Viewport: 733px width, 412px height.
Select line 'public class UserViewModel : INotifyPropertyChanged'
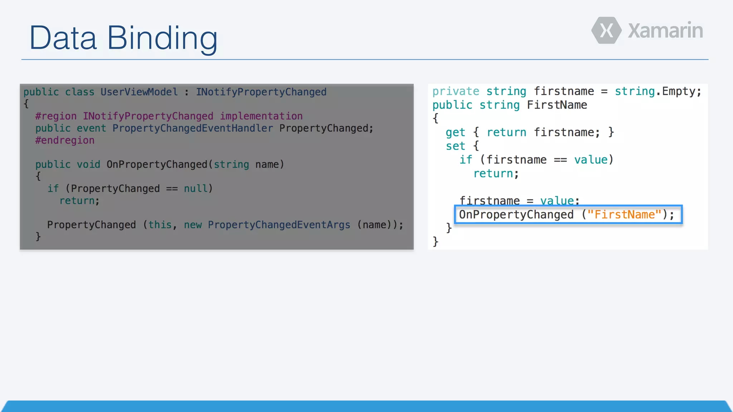[175, 92]
